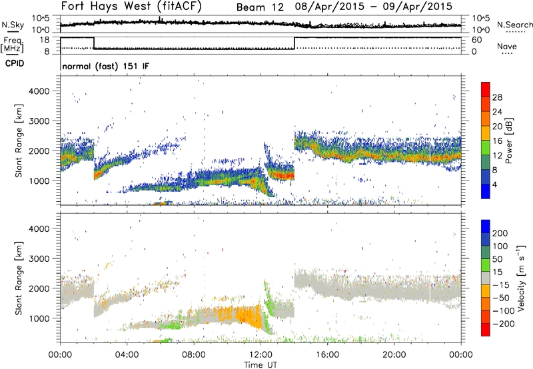Click the 'CPID' label
Image resolution: width=533 pixels, height=369 pixels.
15,63
